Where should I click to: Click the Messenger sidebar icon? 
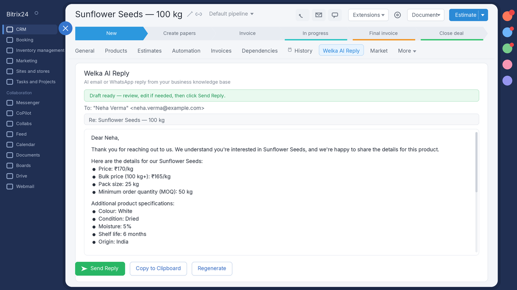(x=10, y=103)
